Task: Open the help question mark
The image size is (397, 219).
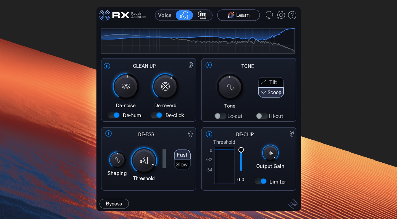Action: [x=292, y=15]
